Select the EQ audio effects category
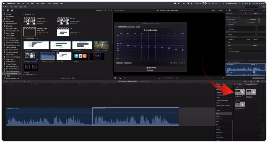Image resolution: width=268 pixels, height=143 pixels. [217, 124]
